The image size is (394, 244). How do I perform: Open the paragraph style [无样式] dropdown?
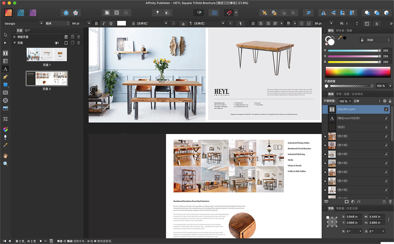[223, 24]
